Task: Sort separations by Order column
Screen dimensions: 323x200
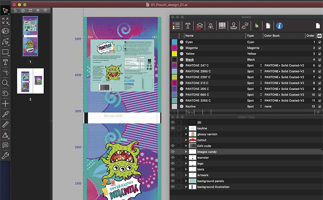Action: (x=310, y=36)
